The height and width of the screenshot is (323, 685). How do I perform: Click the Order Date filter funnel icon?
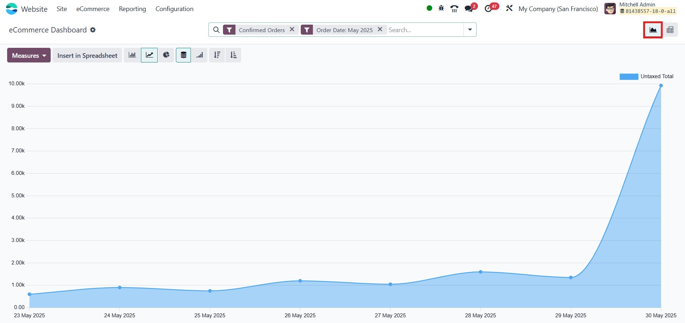(307, 30)
